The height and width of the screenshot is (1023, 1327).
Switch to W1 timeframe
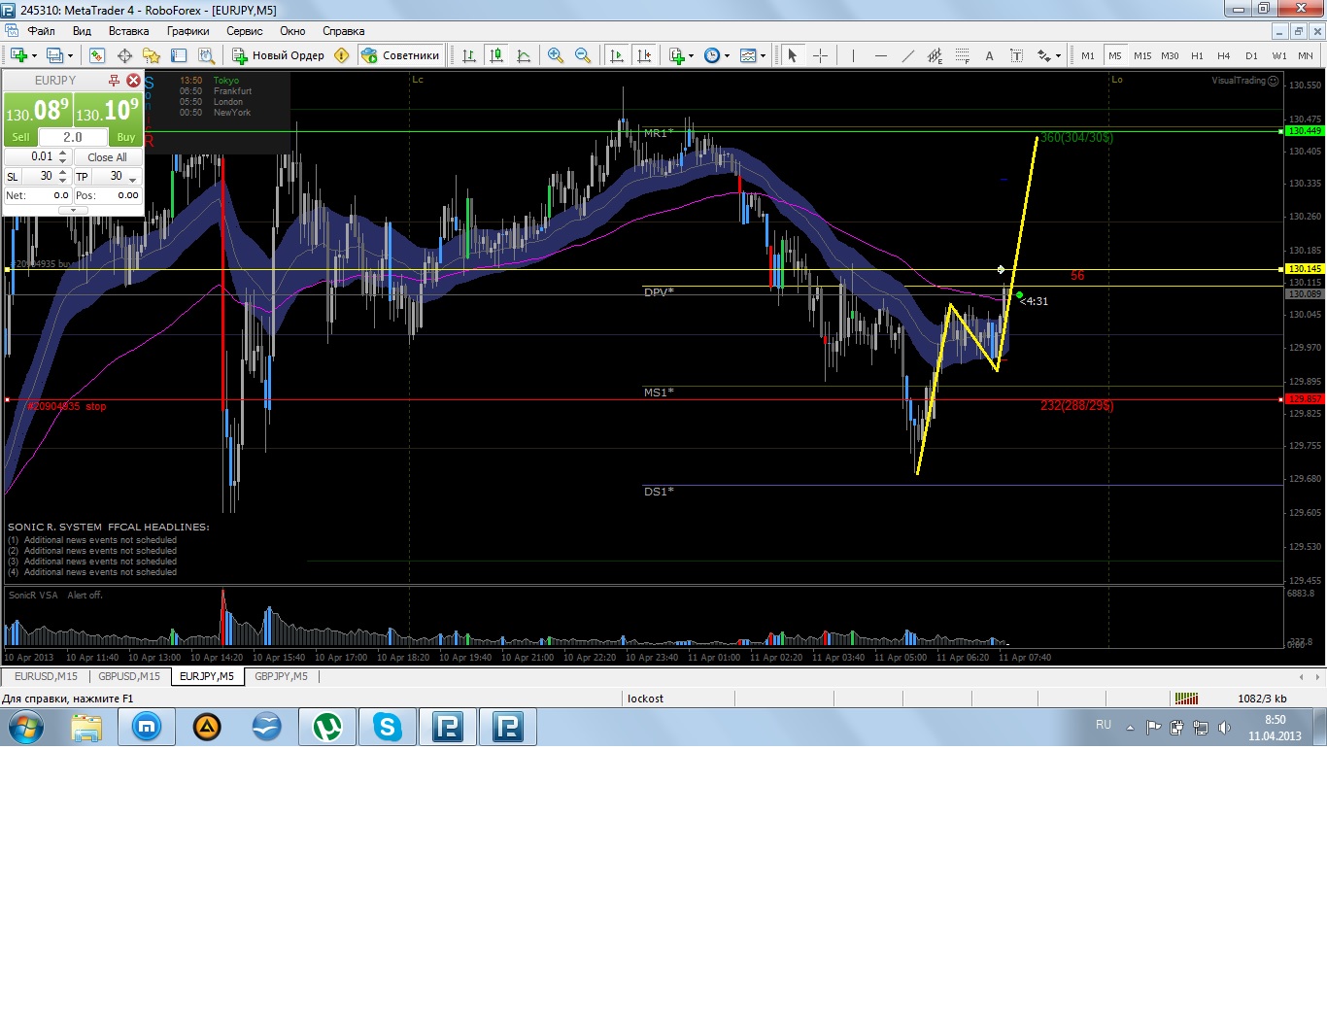click(1279, 55)
